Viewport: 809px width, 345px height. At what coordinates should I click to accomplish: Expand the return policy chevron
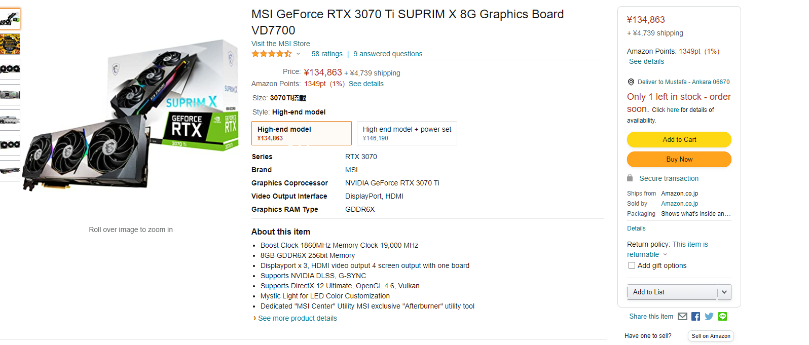point(666,255)
